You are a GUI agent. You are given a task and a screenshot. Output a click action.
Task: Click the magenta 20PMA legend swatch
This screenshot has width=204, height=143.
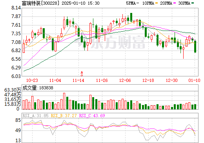click(x=175, y=3)
